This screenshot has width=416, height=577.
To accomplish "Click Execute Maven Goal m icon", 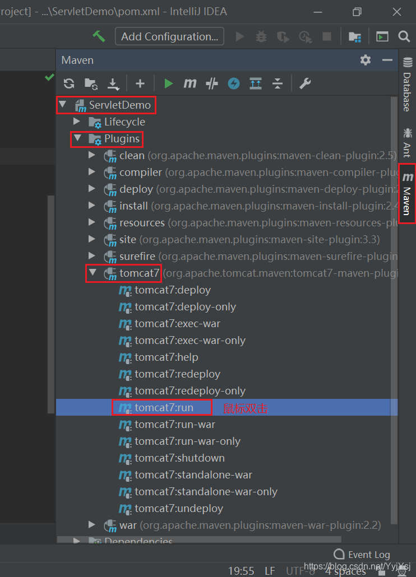I will click(190, 83).
